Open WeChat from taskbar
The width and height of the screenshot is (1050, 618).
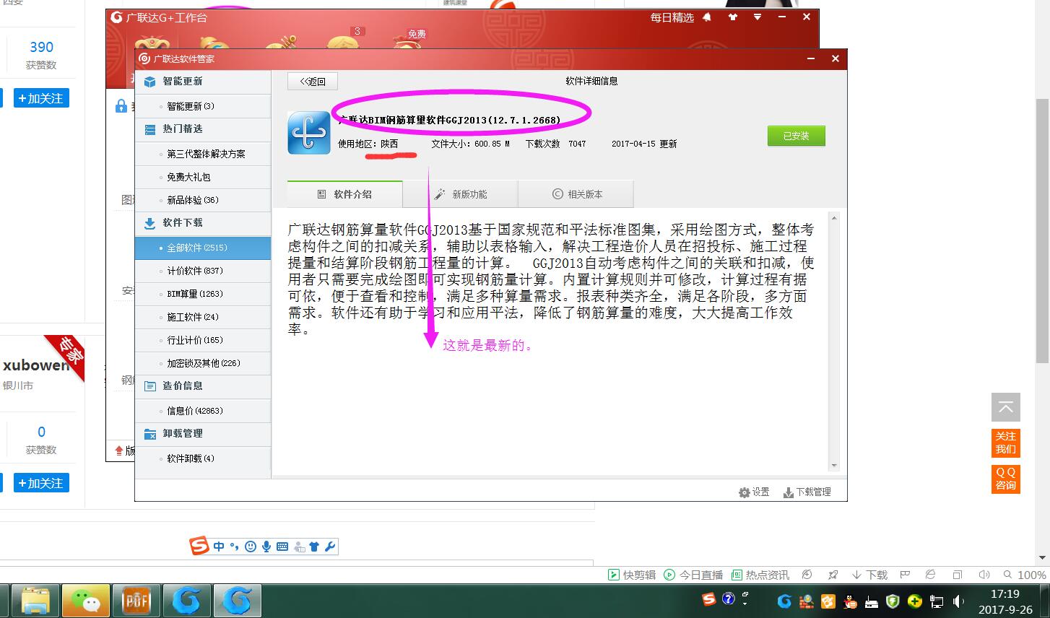(x=86, y=600)
